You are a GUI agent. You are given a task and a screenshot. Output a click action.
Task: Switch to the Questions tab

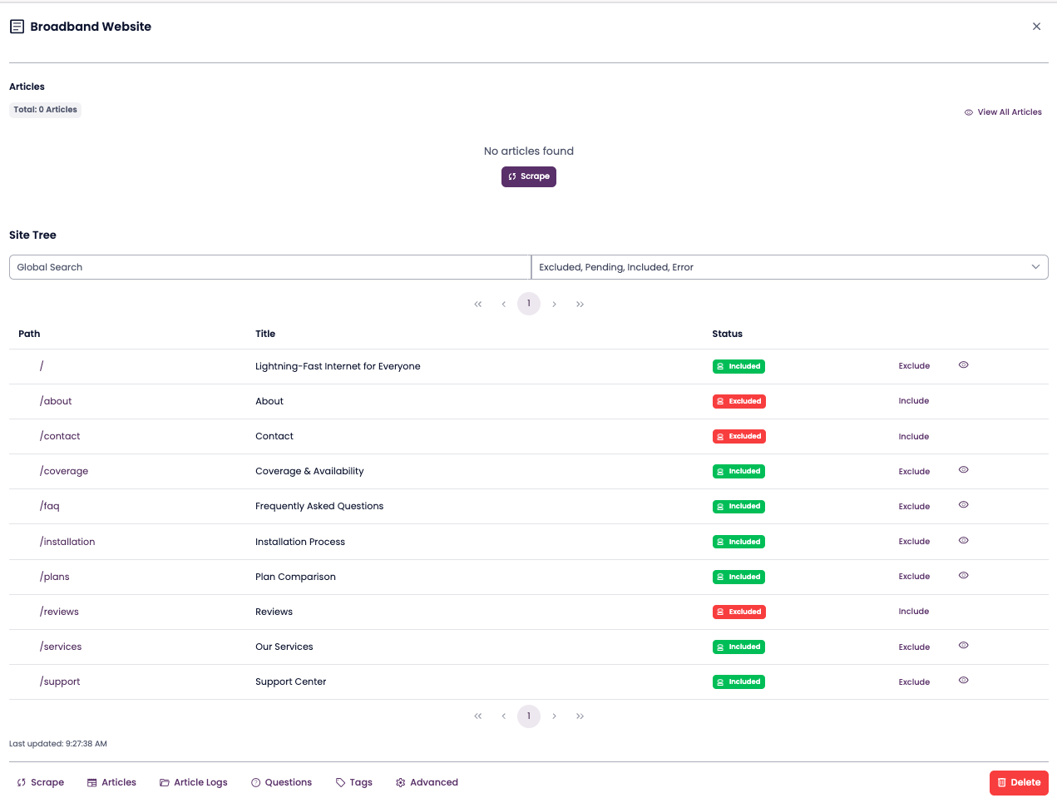281,782
